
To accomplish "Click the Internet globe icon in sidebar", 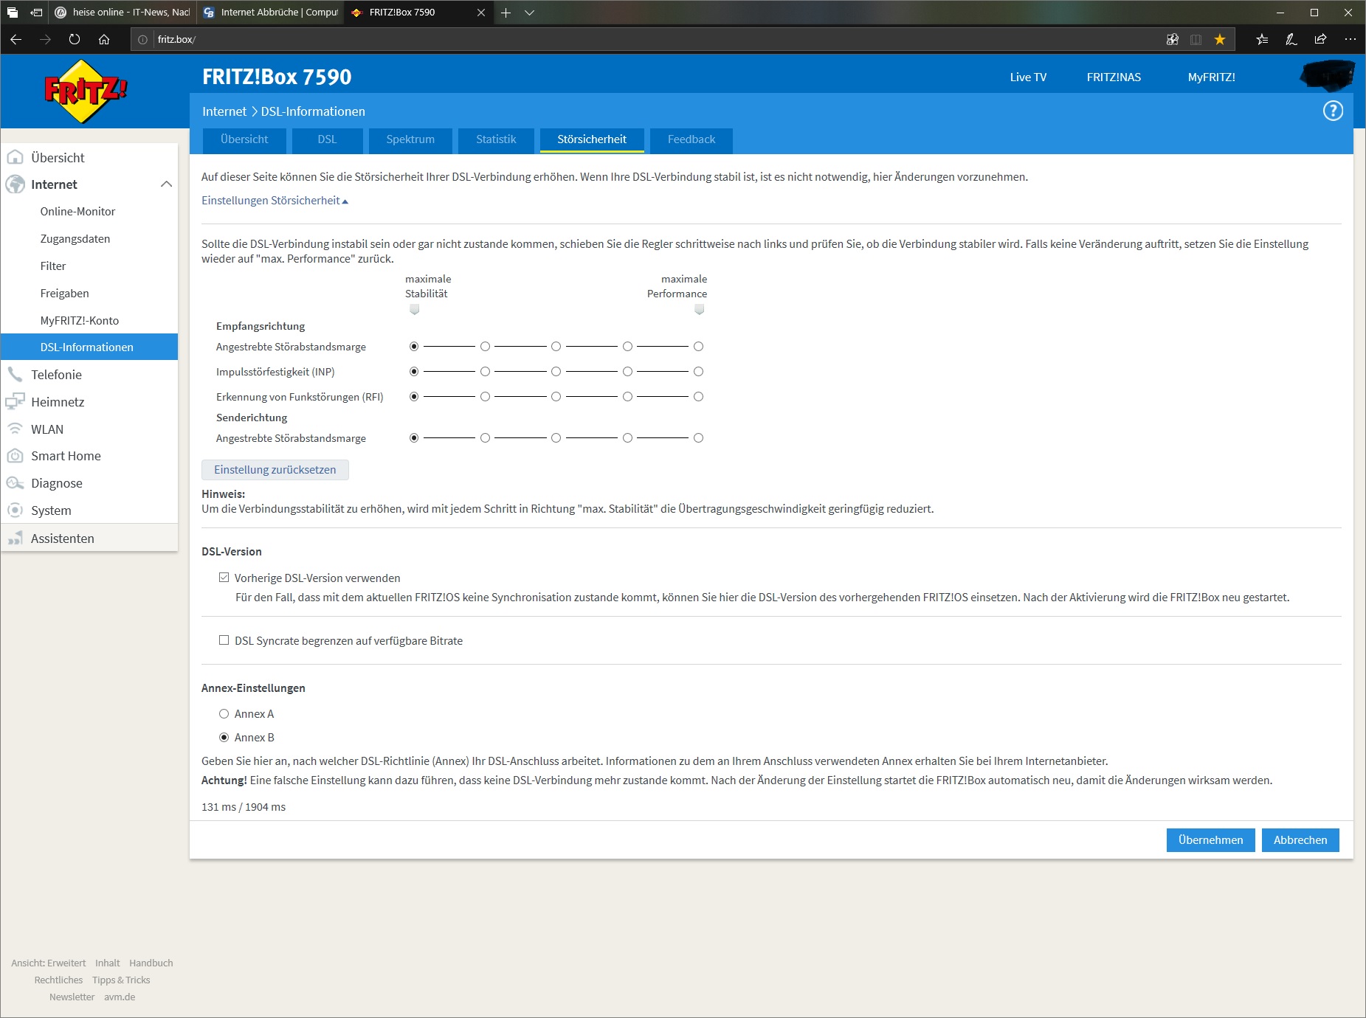I will (15, 184).
